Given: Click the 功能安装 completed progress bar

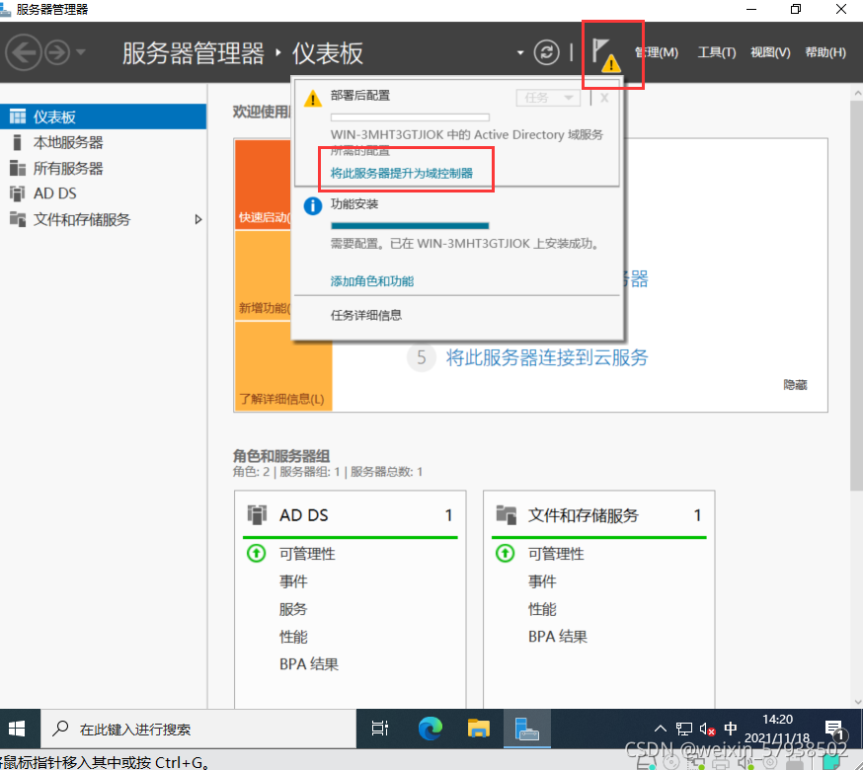Looking at the screenshot, I should (410, 225).
